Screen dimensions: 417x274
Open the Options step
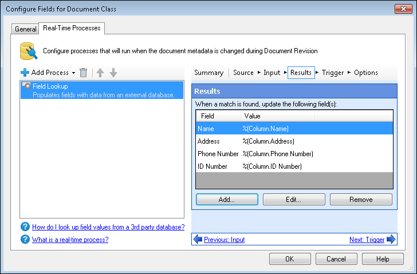click(x=366, y=73)
